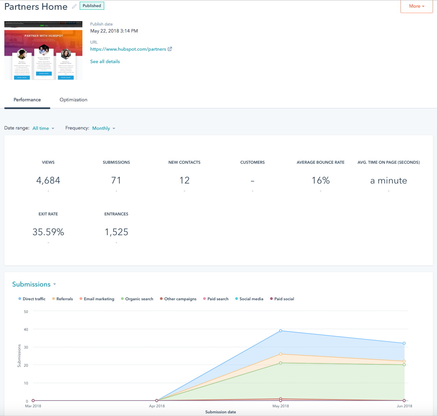This screenshot has height=416, width=437.
Task: Toggle Referrals legend series
Action: click(62, 299)
